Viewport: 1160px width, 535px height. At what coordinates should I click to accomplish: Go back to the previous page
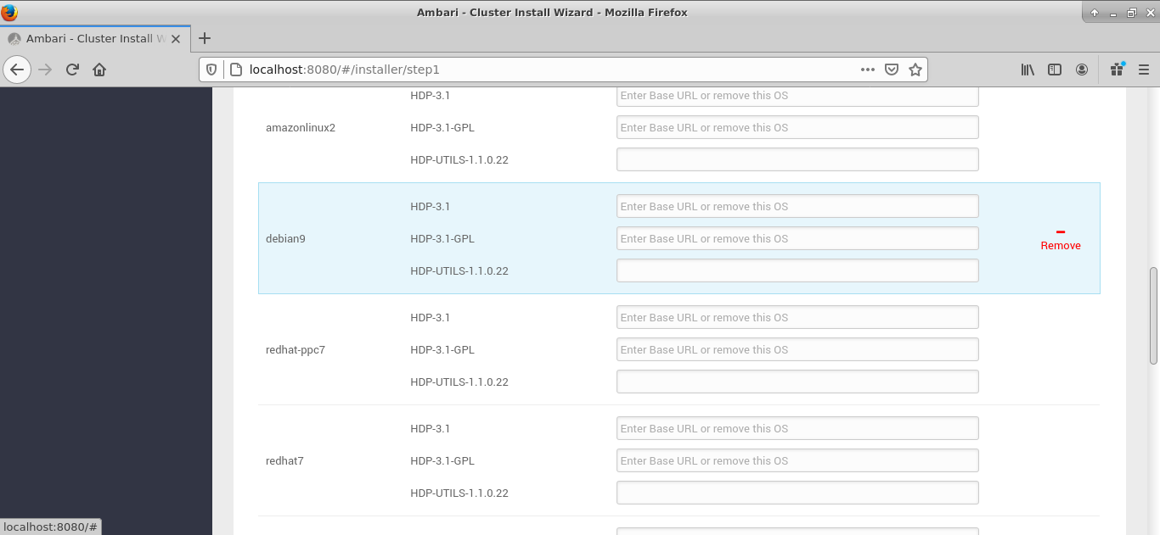17,70
